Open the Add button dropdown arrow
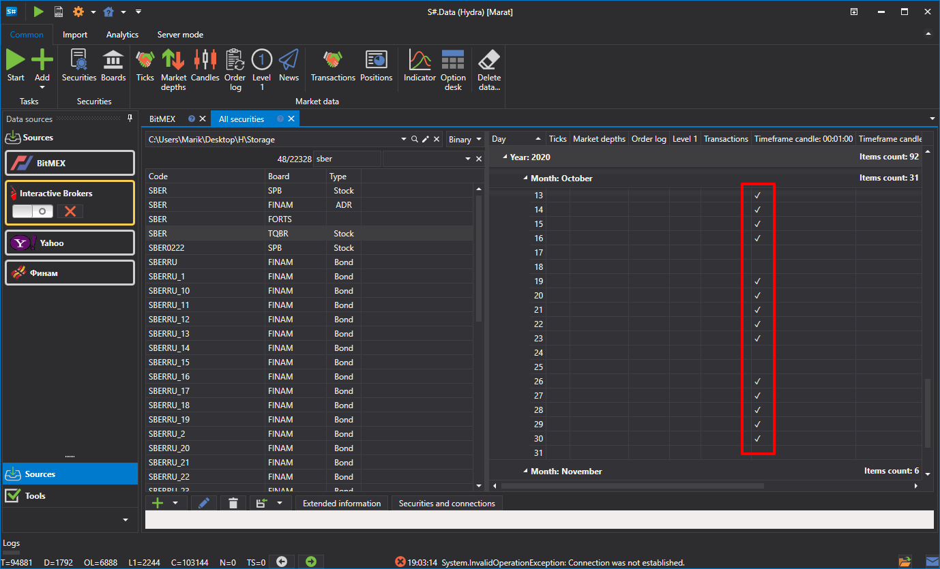 tap(42, 87)
